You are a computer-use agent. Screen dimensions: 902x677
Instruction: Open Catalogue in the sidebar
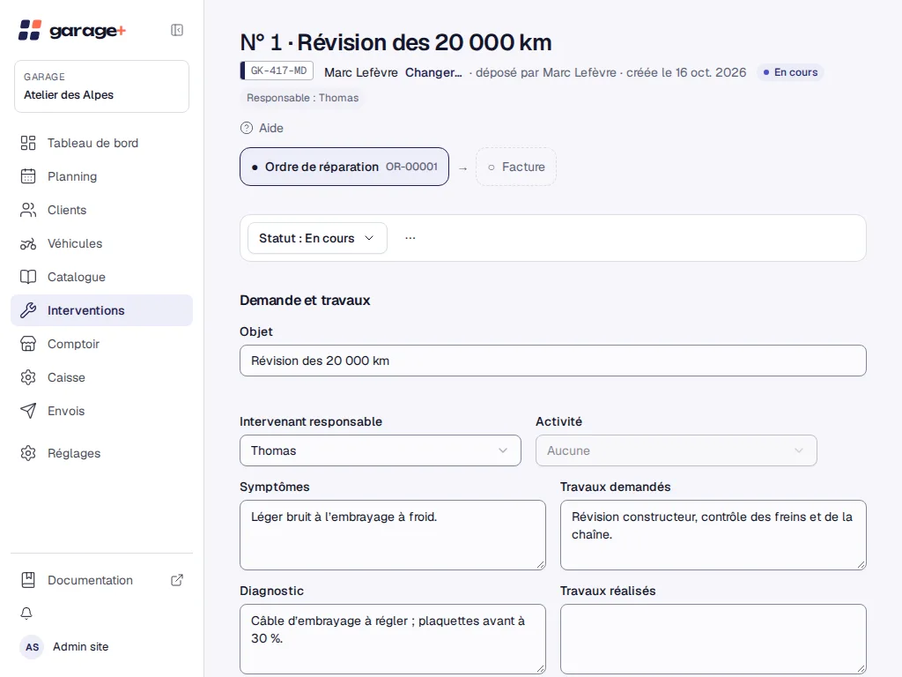(102, 277)
